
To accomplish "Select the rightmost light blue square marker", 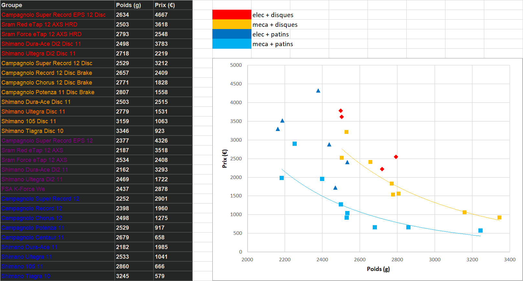I will tap(480, 230).
